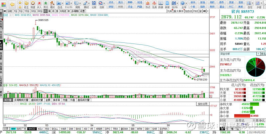Click the 买入 (buy) toolbar icon
The height and width of the screenshot is (134, 266).
pyautogui.click(x=39, y=5)
